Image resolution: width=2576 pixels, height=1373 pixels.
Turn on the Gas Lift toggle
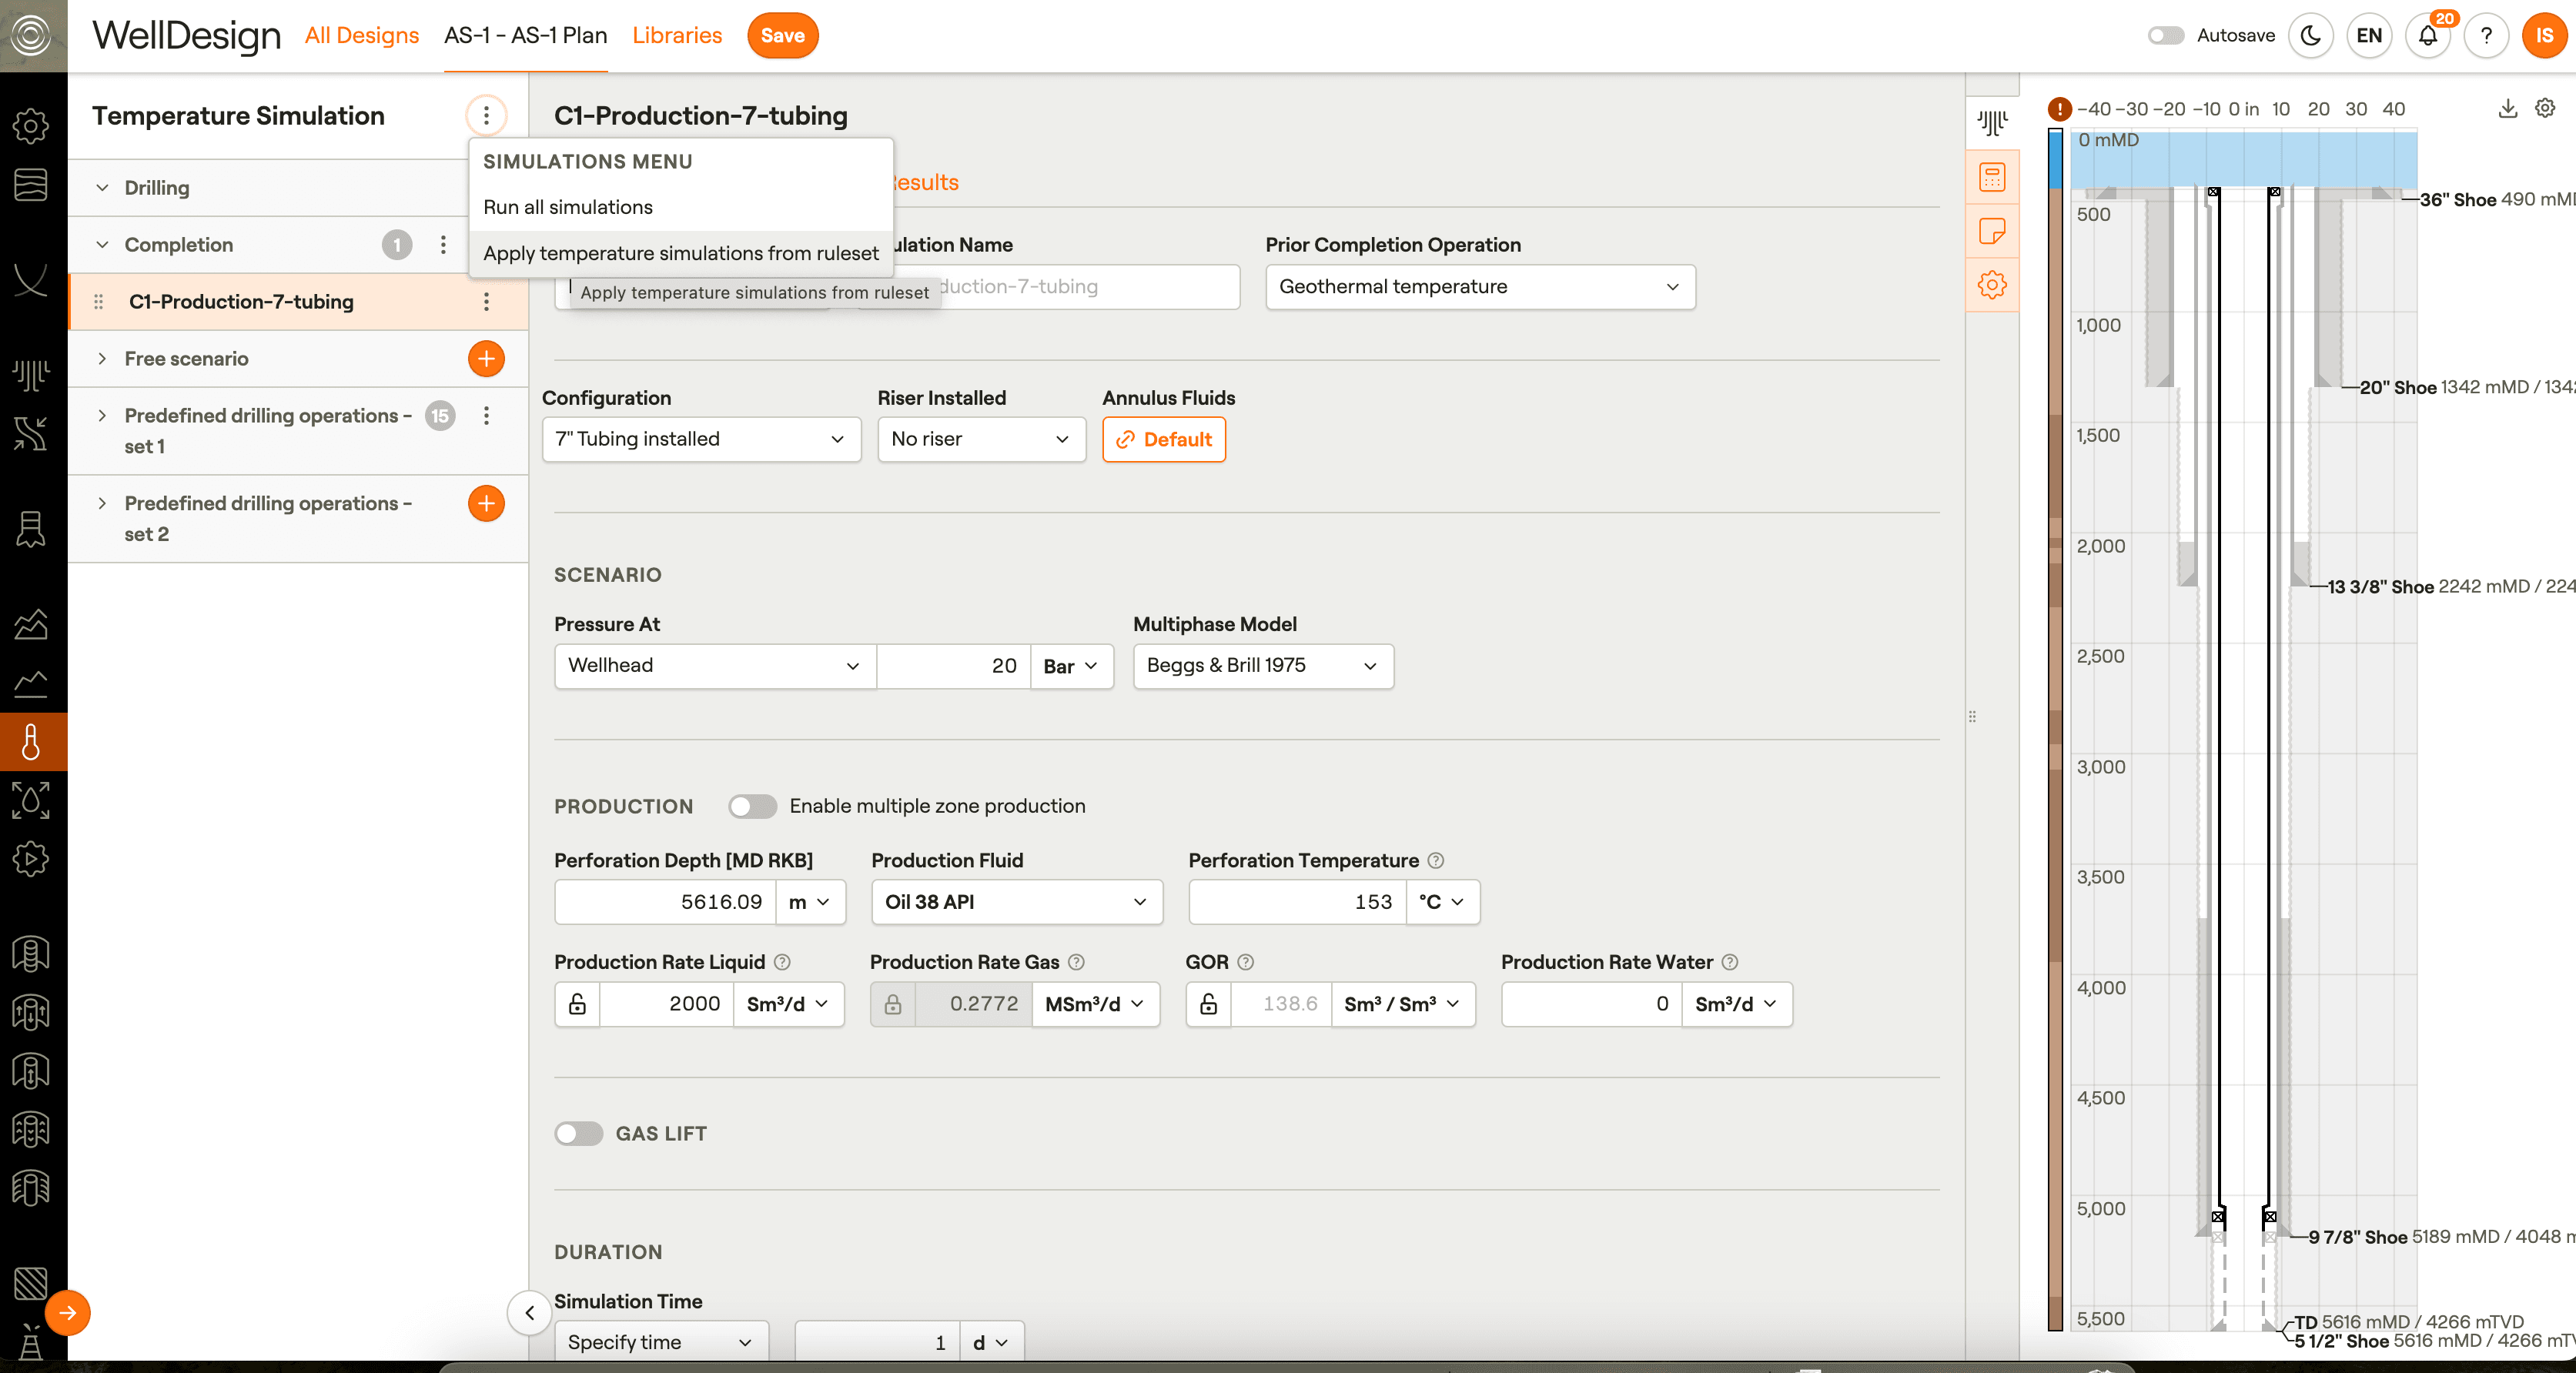coord(579,1133)
